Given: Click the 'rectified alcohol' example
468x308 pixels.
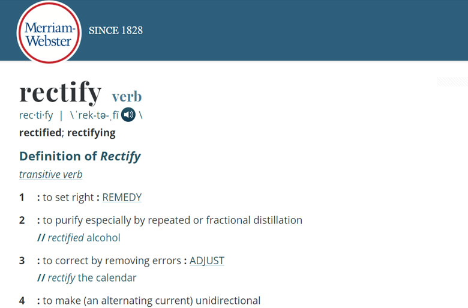Looking at the screenshot, I should pyautogui.click(x=79, y=238).
